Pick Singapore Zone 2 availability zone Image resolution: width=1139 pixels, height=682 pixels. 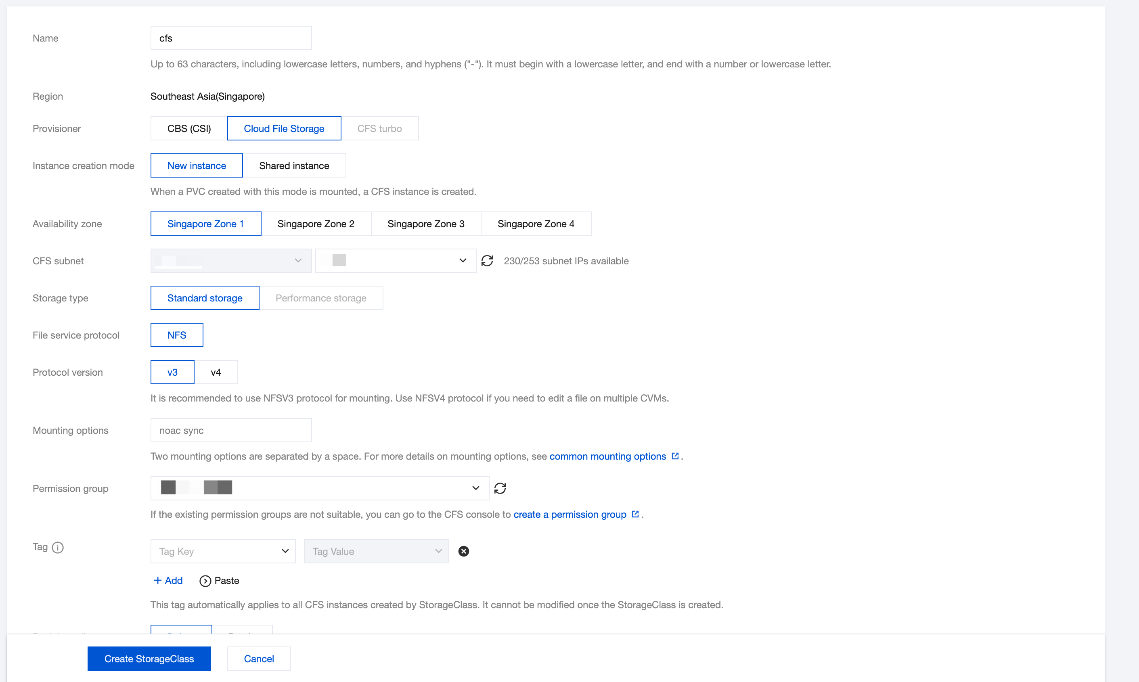click(316, 224)
